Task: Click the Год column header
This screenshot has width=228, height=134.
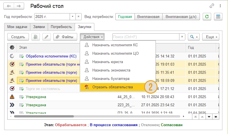Action: tap(201, 47)
